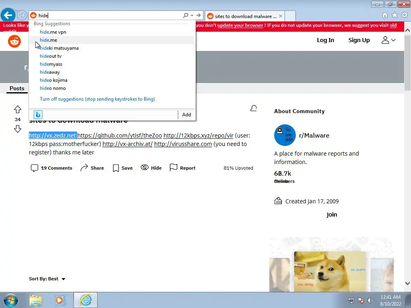Screen dimensions: 411x308
Task: Select the 'hideo kojima' suggestion
Action: [112, 80]
